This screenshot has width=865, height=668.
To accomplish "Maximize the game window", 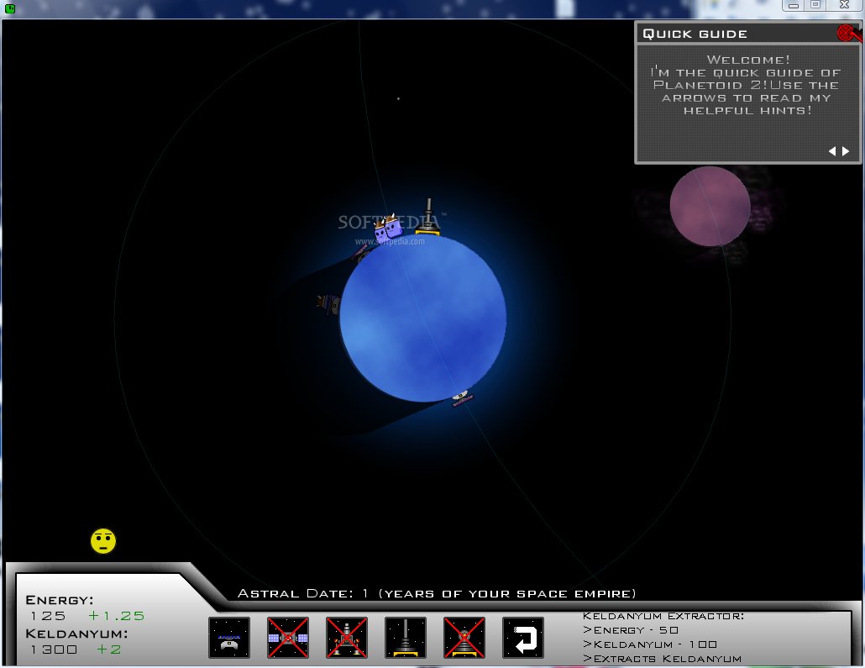I will click(815, 5).
